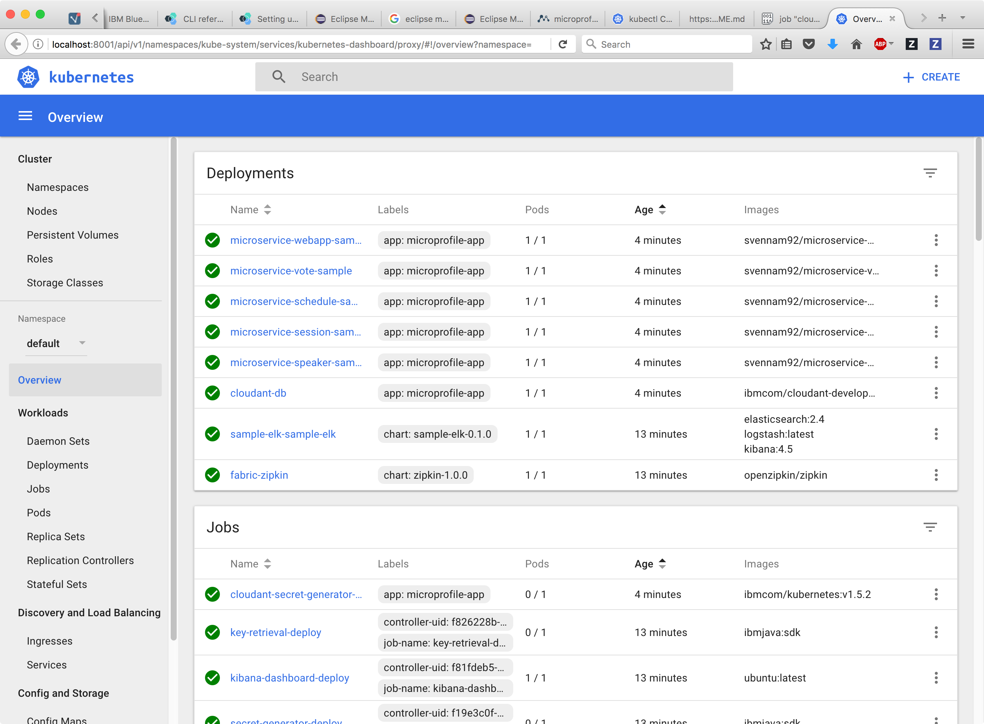Open the browser downloads arrow
The width and height of the screenshot is (984, 724).
[832, 44]
